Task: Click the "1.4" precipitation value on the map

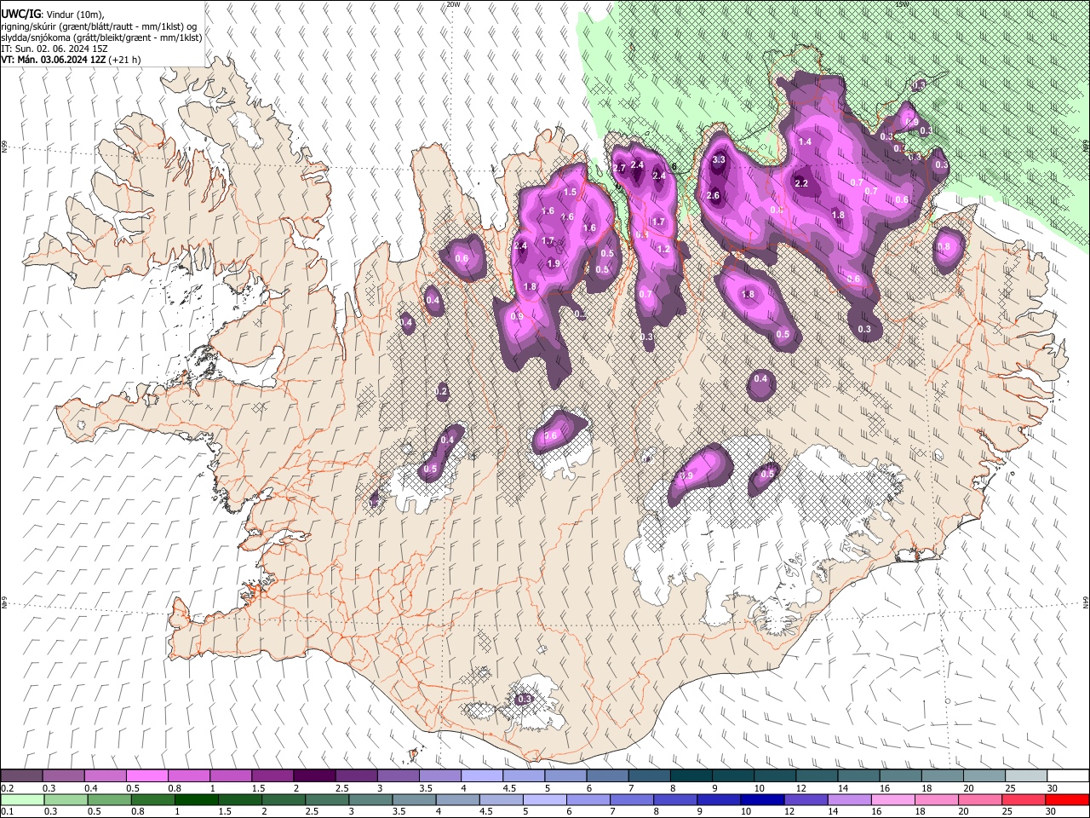Action: point(805,141)
